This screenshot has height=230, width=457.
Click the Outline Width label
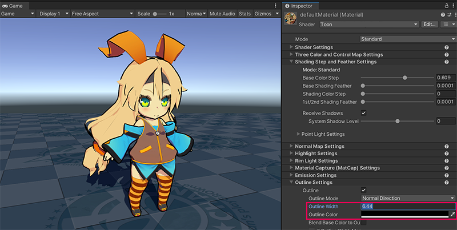[x=323, y=207]
